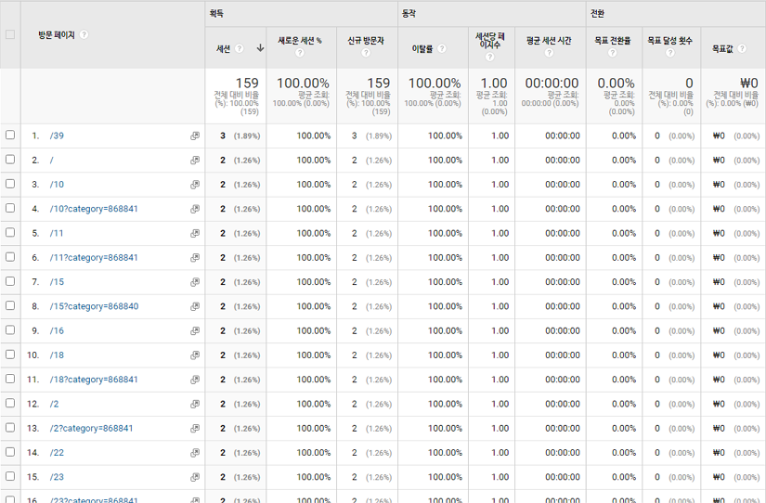Toggle sort arrow on 세션 column
Viewport: 766px width, 503px height.
(260, 48)
